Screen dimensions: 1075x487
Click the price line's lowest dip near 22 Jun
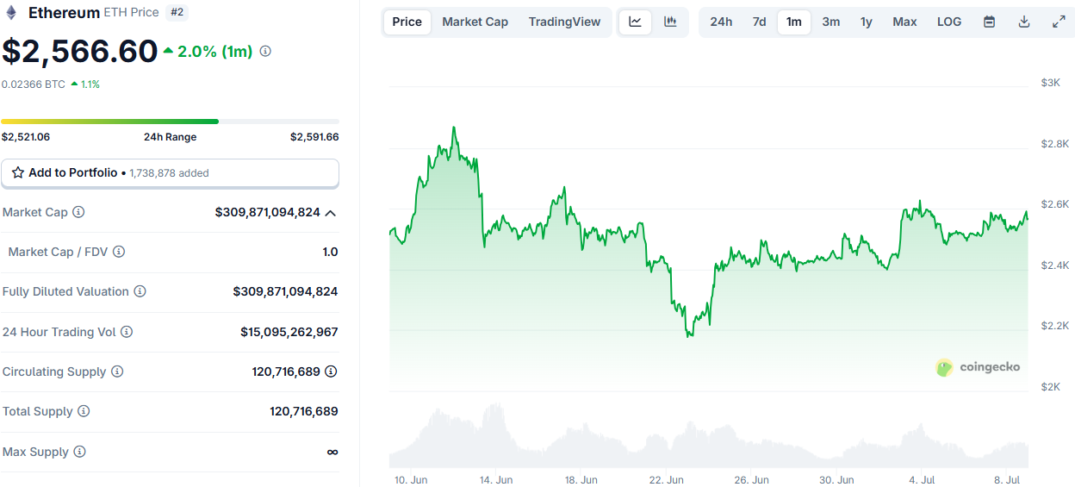tap(688, 335)
